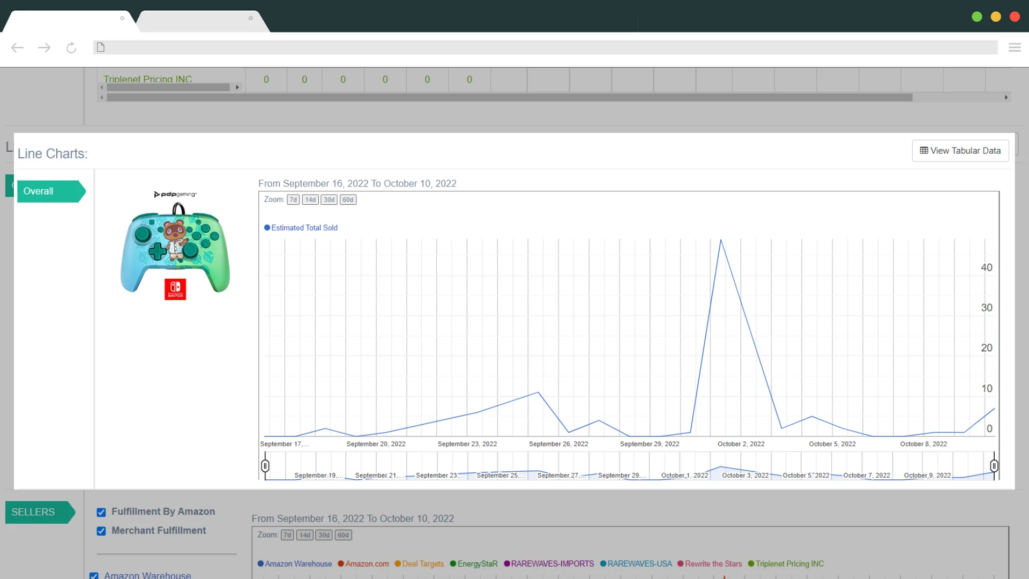Click the green window control button
Image resolution: width=1029 pixels, height=579 pixels.
point(977,17)
